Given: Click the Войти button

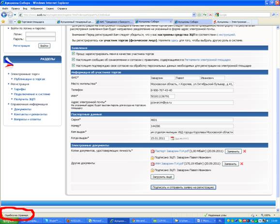Looking at the screenshot, I should click(44, 46).
